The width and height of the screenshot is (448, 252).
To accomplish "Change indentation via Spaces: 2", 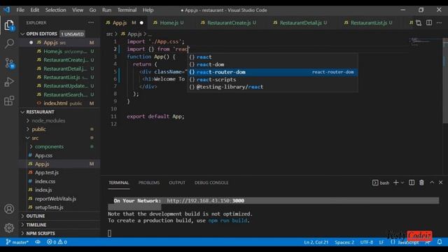I will coord(344,242).
